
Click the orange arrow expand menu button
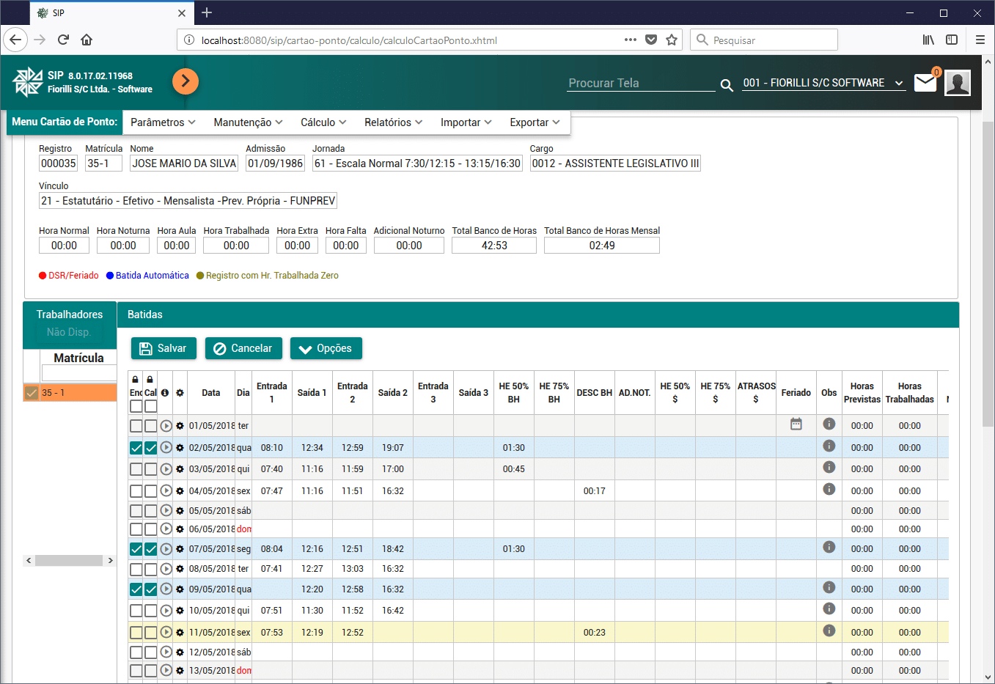pyautogui.click(x=186, y=81)
